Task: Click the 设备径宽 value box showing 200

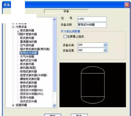Action: coord(90,50)
